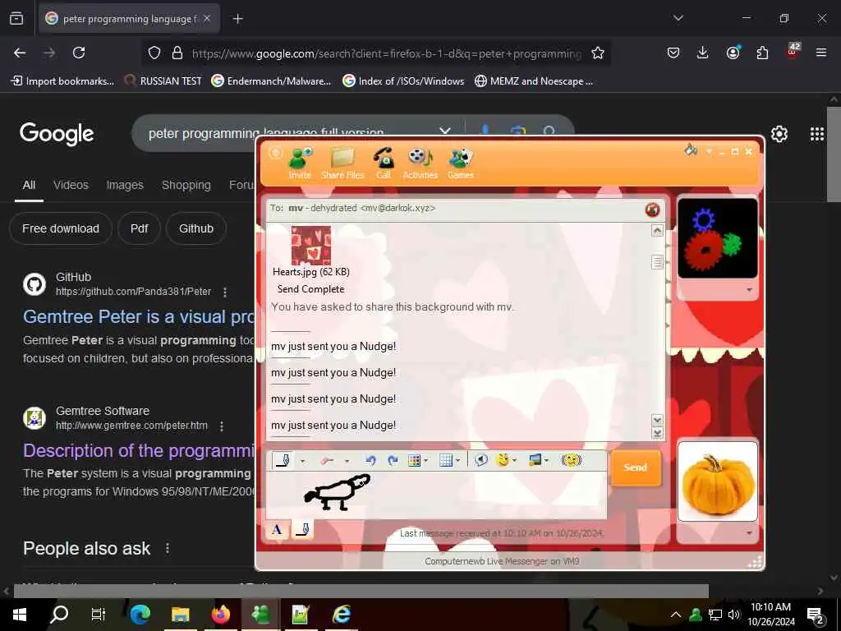
Task: Click the round back arrow in Messenger header
Action: click(x=275, y=153)
